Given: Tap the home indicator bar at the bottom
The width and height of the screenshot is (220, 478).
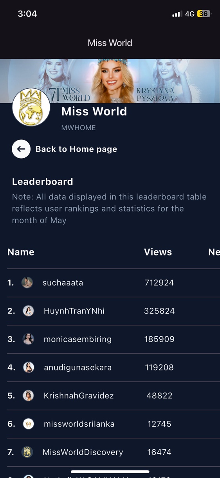Looking at the screenshot, I should point(110,472).
